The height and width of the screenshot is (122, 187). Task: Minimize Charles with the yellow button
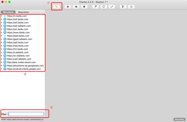(x=6, y=2)
